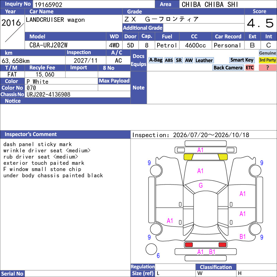Click the left yellow headlight on diagram

pos(188,157)
